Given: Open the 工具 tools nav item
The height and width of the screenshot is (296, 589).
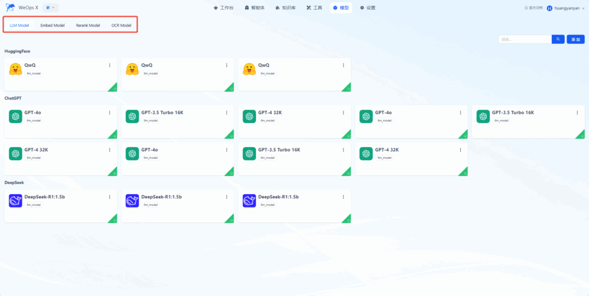Looking at the screenshot, I should 314,7.
